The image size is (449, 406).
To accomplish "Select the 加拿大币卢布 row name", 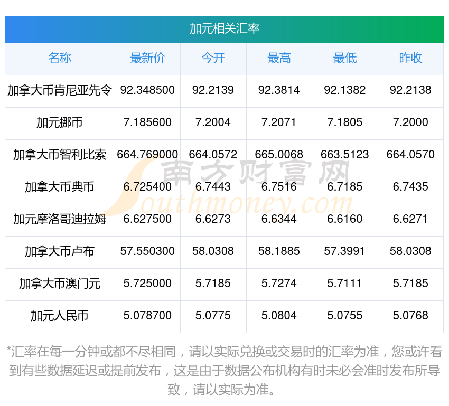I will click(60, 251).
